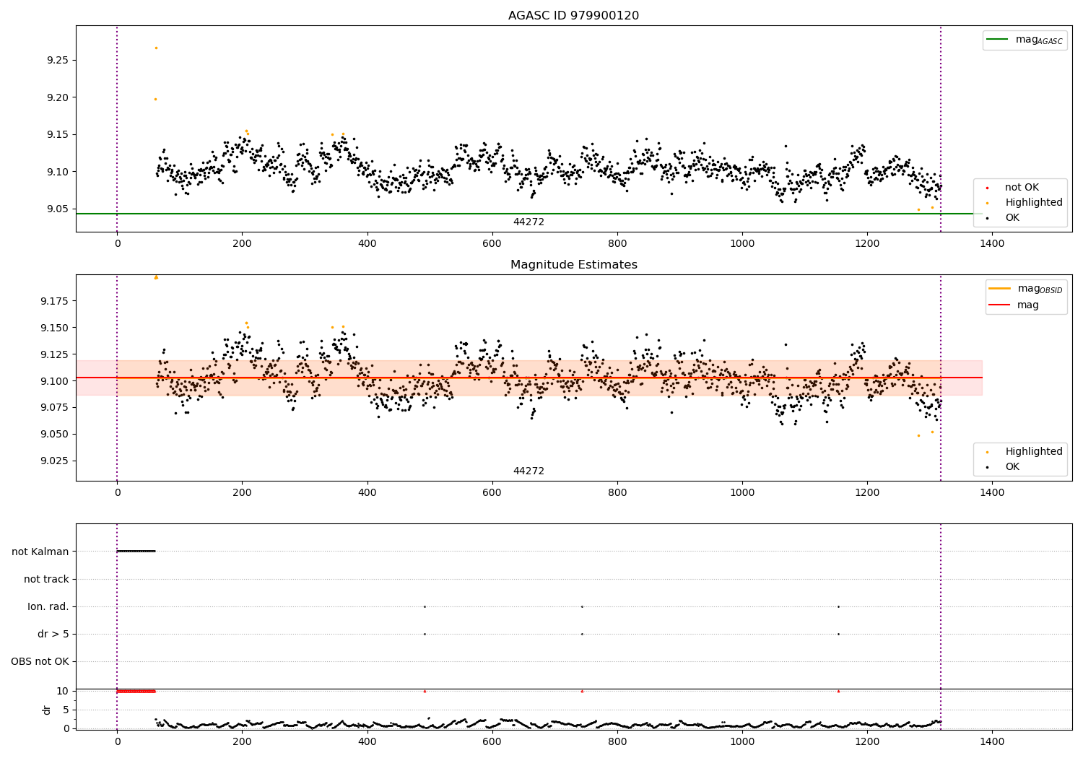Click y-tick "9.10" in top plot
Screen dimensions: 1083x758
click(x=56, y=172)
